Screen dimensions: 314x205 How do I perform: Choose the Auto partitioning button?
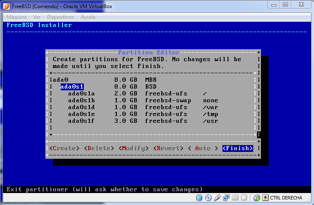pos(203,148)
